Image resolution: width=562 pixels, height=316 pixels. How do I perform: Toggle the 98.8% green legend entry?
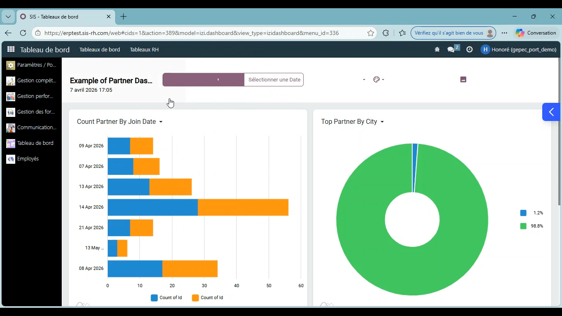[x=532, y=226]
